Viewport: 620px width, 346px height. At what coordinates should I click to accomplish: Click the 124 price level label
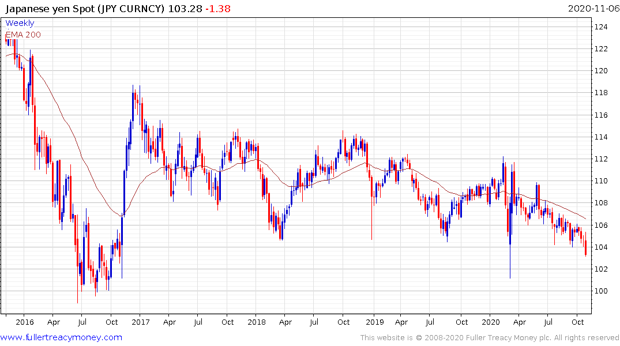[x=601, y=27]
